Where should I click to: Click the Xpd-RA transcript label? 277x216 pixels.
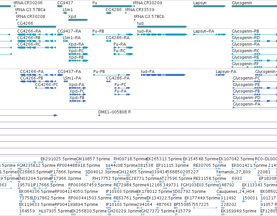tap(76, 44)
